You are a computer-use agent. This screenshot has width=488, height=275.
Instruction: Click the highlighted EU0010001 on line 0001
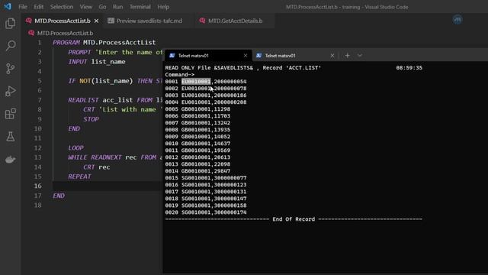(x=196, y=82)
